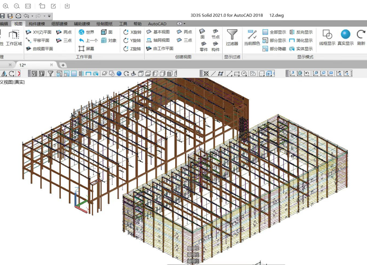The image size is (367, 265).
Task: Switch to the 绘制图纸 ribbon tab
Action: coord(105,24)
